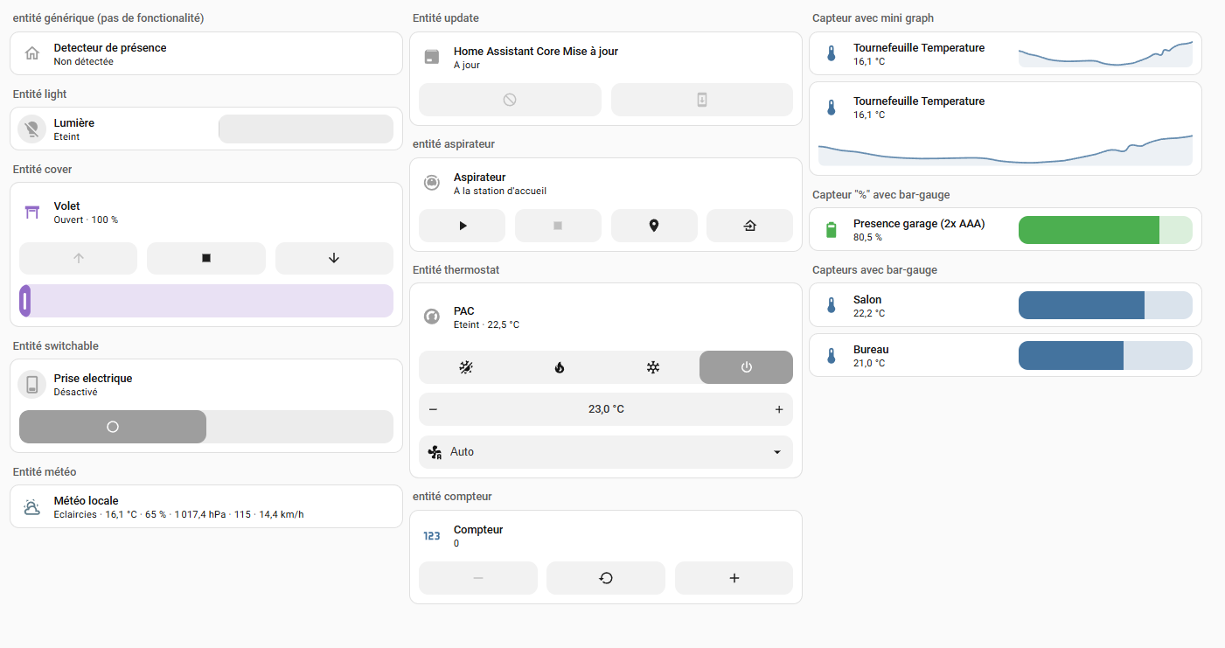
Task: Start the vacuum with the play button
Action: pyautogui.click(x=462, y=226)
